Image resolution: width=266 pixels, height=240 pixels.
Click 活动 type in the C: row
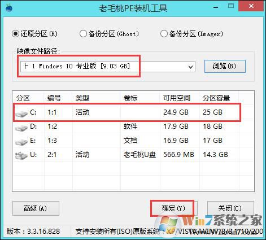tap(82, 112)
